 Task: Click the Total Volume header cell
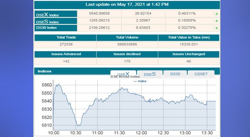pyautogui.click(x=127, y=37)
